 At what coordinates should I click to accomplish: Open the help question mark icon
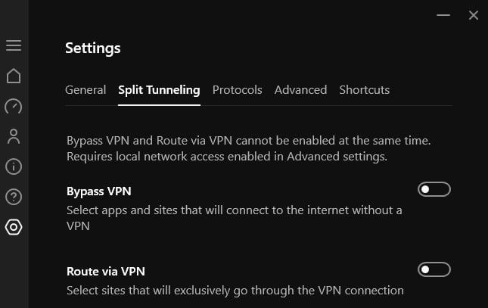click(14, 197)
